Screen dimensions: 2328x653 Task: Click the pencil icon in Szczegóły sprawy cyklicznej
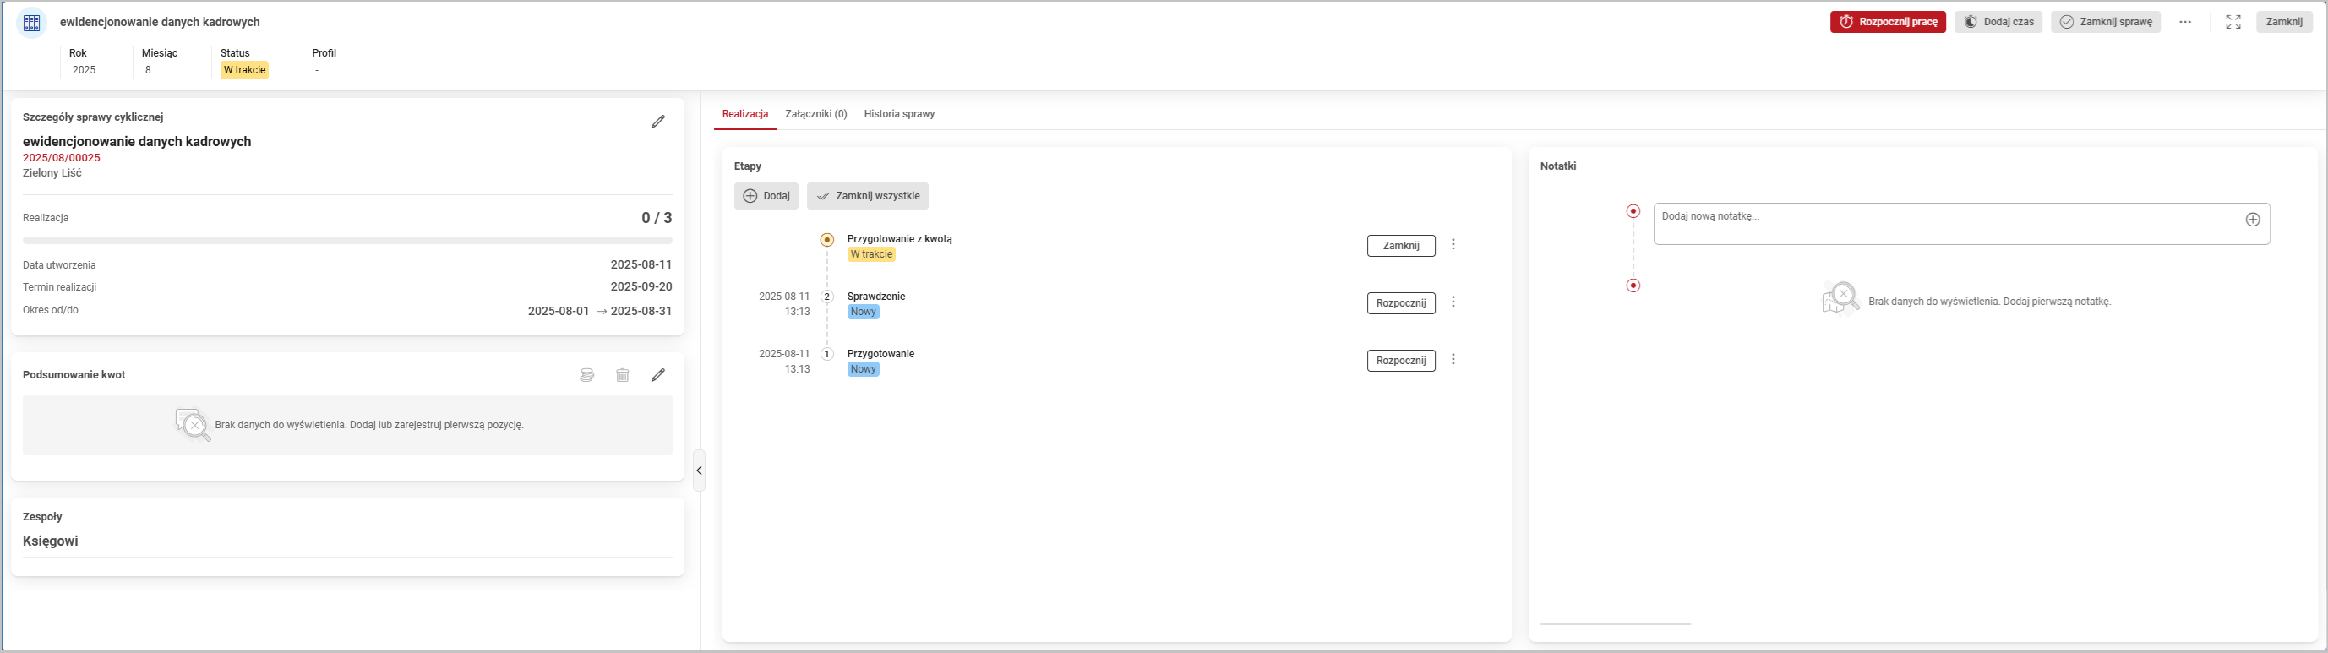coord(658,122)
